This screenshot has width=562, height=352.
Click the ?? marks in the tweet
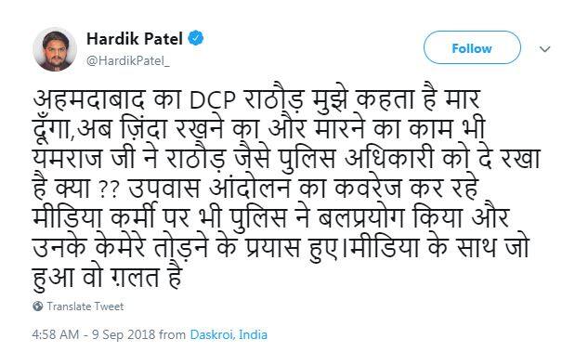click(x=108, y=191)
